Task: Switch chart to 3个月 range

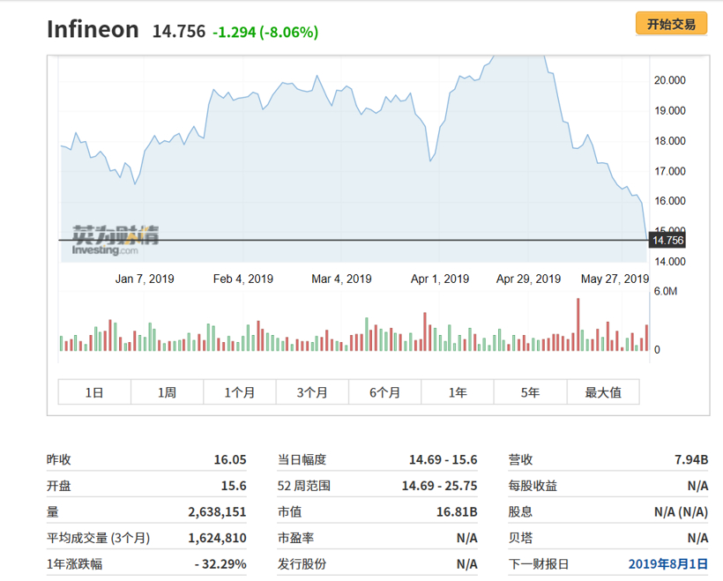Action: click(x=312, y=392)
